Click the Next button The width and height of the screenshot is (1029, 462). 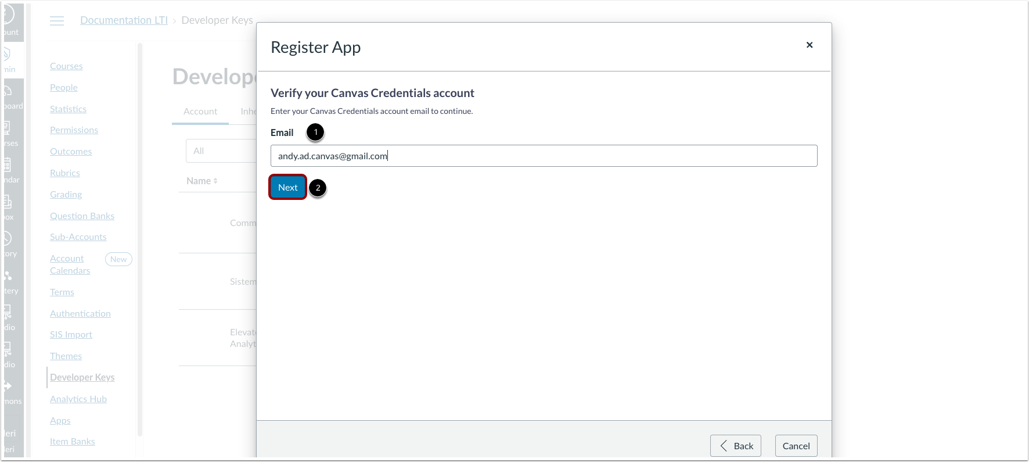[288, 187]
